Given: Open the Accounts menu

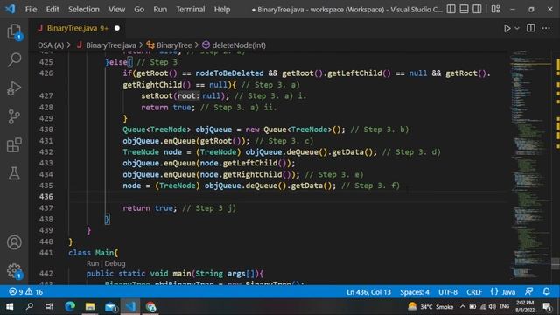Looking at the screenshot, I should [14, 242].
